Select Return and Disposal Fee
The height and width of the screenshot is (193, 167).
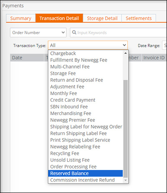[x=86, y=80]
